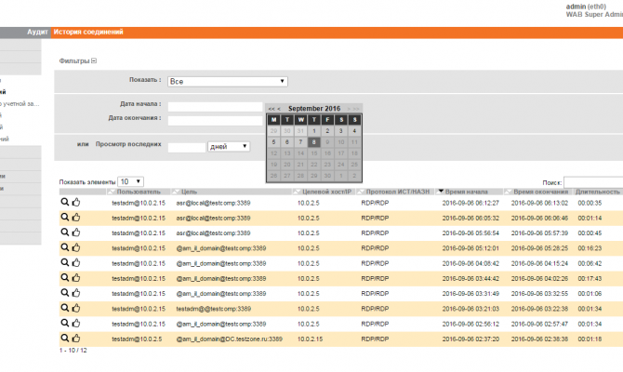Image resolution: width=623 pixels, height=372 pixels.
Task: Click the admin (eth0) user label
Action: tap(586, 7)
